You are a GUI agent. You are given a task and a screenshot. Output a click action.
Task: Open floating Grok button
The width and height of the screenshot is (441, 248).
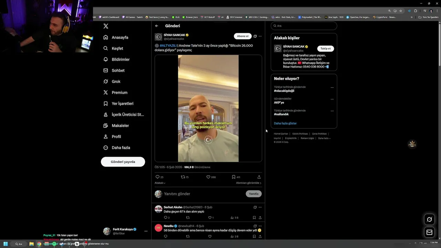tap(429, 219)
